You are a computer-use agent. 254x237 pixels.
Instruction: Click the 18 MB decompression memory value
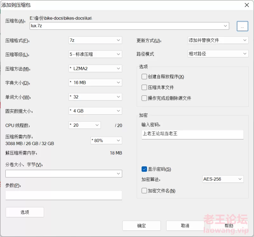tap(116, 153)
